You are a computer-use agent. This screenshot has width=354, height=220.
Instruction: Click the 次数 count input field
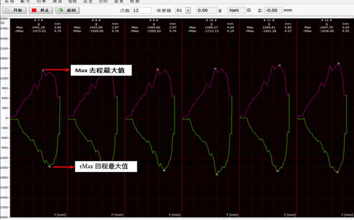pyautogui.click(x=141, y=11)
